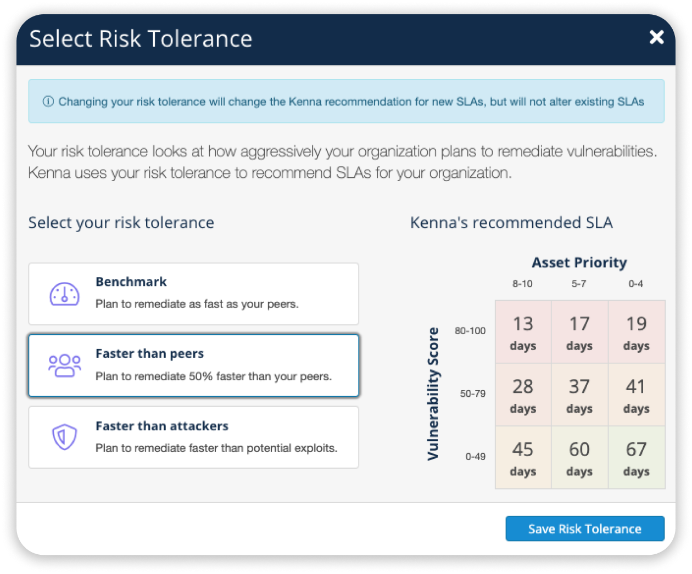Click the X to dismiss the dialog
The width and height of the screenshot is (692, 574).
(656, 37)
